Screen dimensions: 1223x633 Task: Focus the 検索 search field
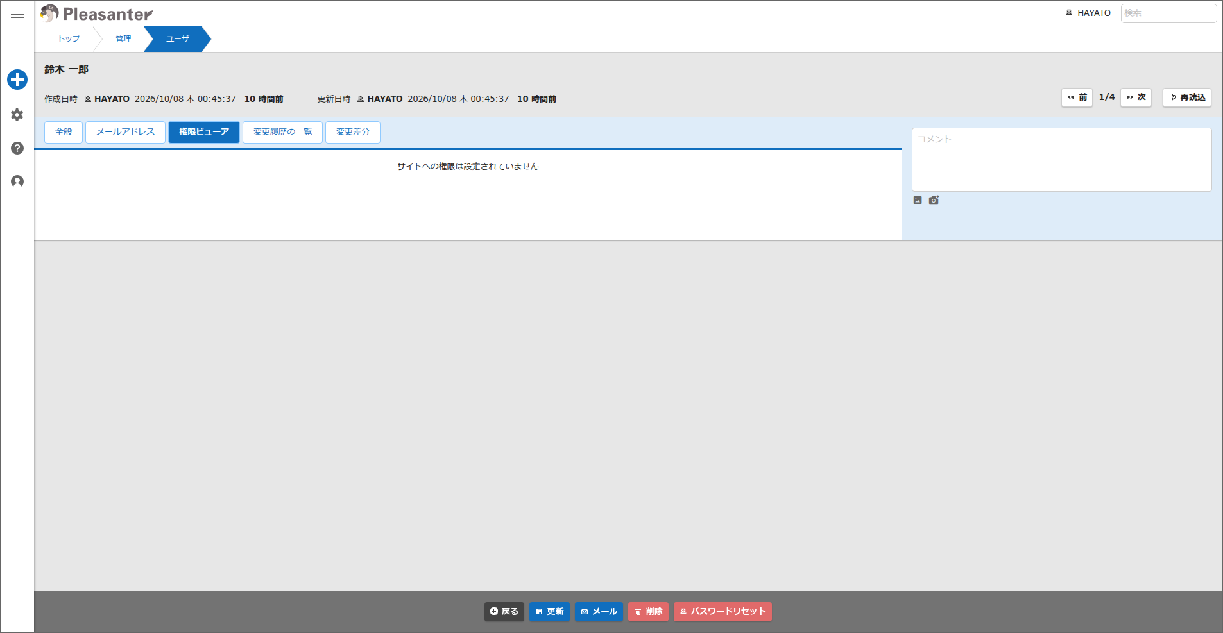pos(1168,13)
